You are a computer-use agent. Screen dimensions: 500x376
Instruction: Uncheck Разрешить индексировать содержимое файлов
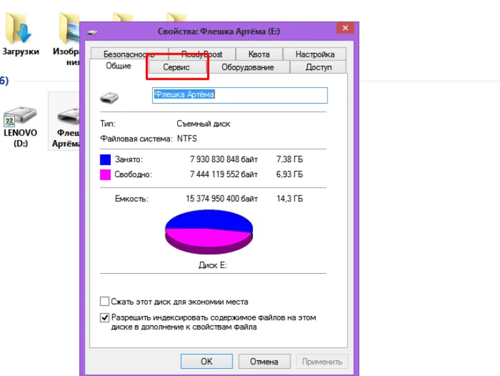click(105, 317)
